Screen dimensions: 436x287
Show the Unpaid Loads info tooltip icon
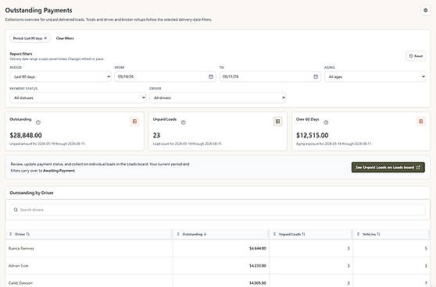[184, 122]
